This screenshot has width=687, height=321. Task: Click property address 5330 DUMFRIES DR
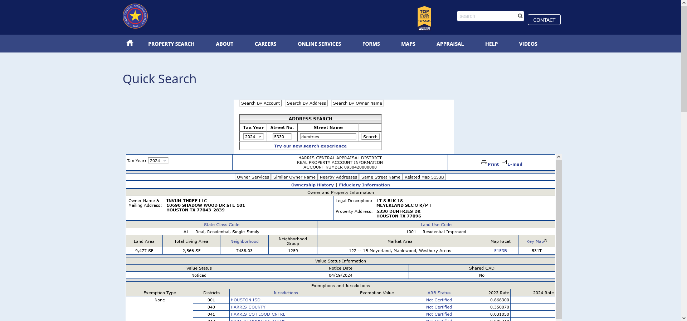coord(398,211)
